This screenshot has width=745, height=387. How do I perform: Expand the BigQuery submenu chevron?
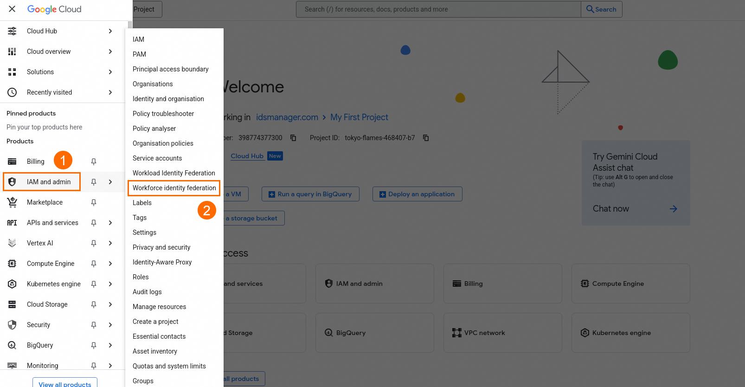coord(110,345)
